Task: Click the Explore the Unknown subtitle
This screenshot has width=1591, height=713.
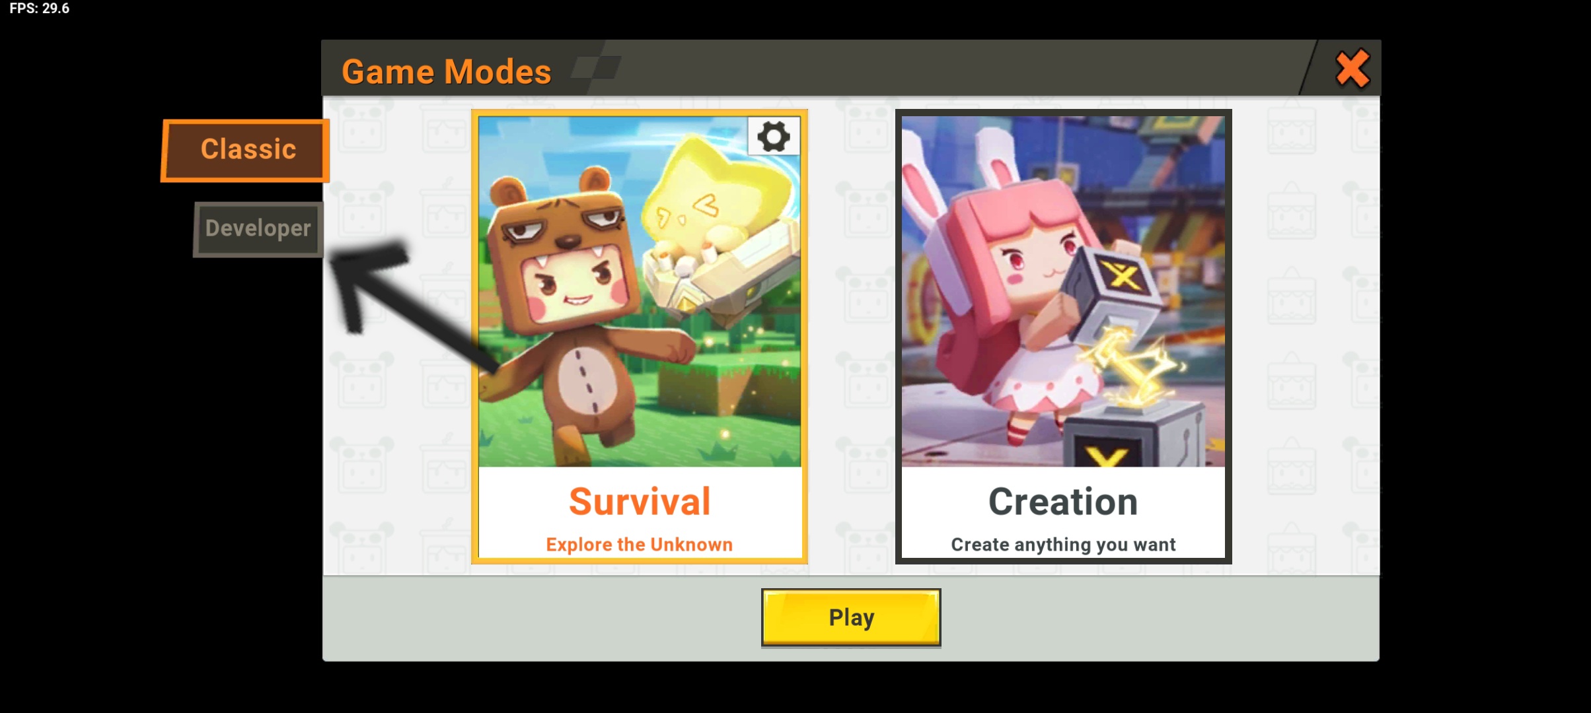Action: [x=639, y=544]
